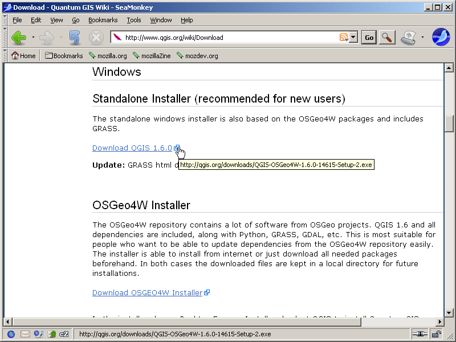The image size is (456, 342).
Task: Open the address bar URL history dropdown
Action: pyautogui.click(x=353, y=37)
